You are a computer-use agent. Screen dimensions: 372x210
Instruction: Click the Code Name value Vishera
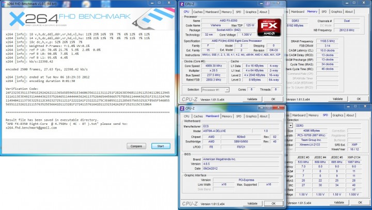click(215, 25)
